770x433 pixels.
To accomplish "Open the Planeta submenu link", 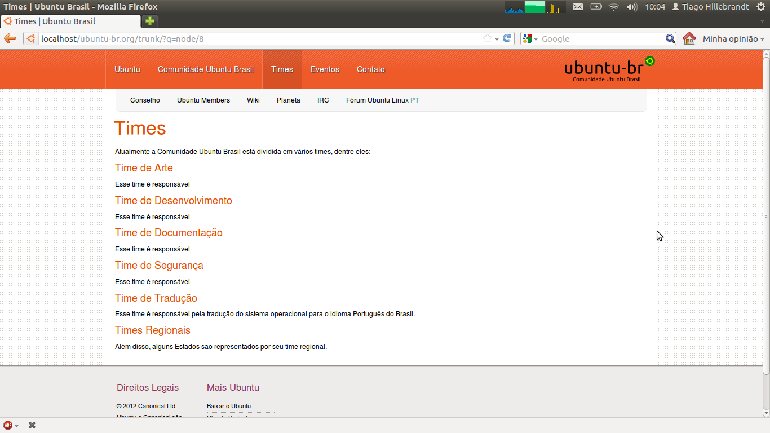I will coord(289,100).
